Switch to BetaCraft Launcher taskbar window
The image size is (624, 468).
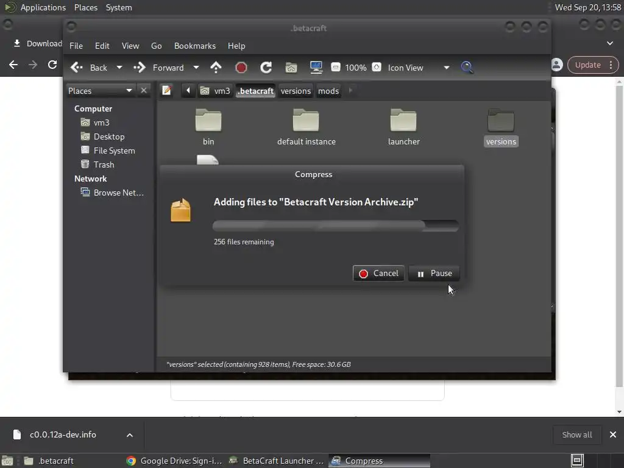point(277,461)
